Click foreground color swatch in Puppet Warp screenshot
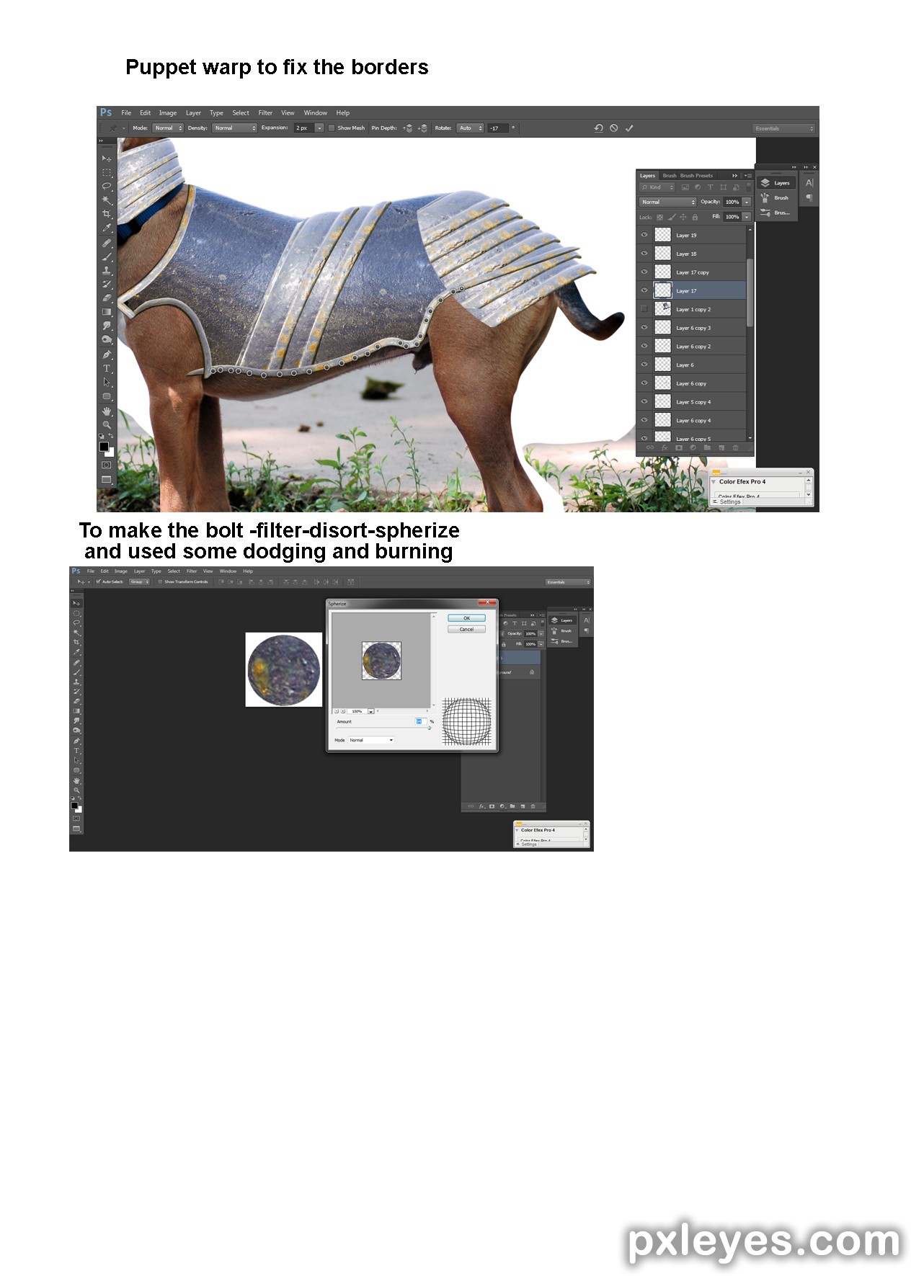The width and height of the screenshot is (911, 1276). pyautogui.click(x=104, y=447)
